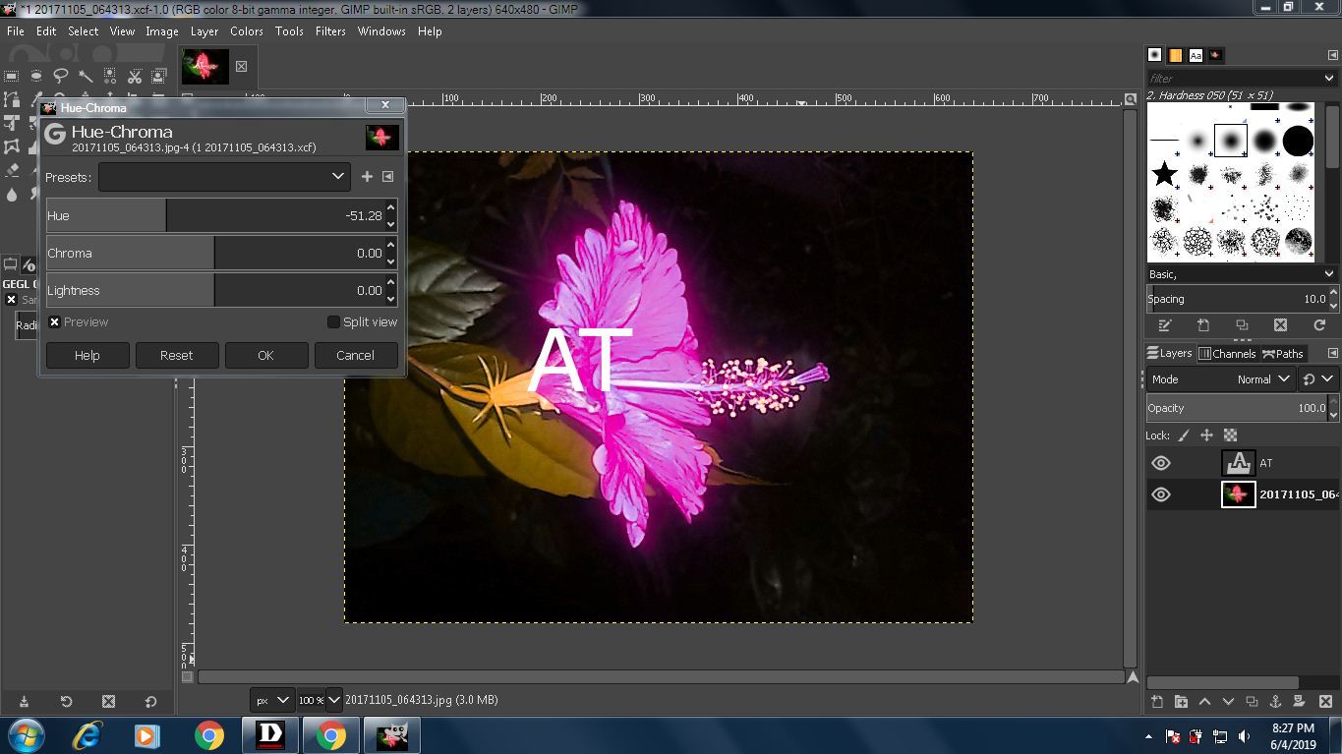This screenshot has width=1342, height=754.
Task: Click the Help button in Hue-Chroma
Action: [88, 356]
